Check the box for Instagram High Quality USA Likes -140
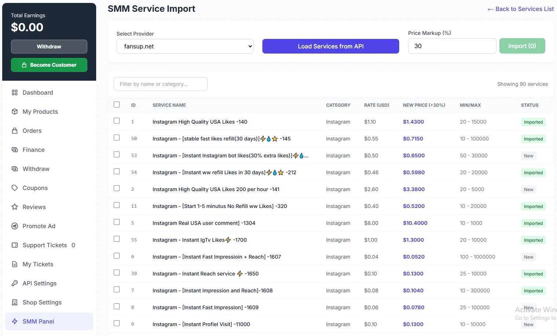557x336 pixels. pyautogui.click(x=117, y=121)
